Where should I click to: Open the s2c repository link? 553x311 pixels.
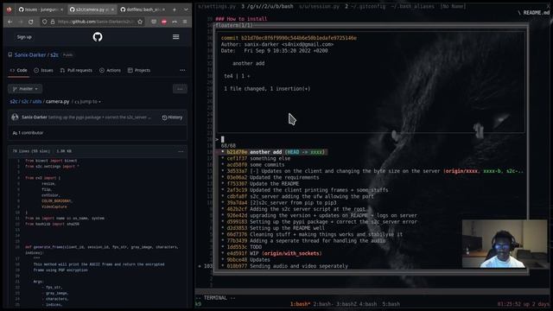(54, 54)
